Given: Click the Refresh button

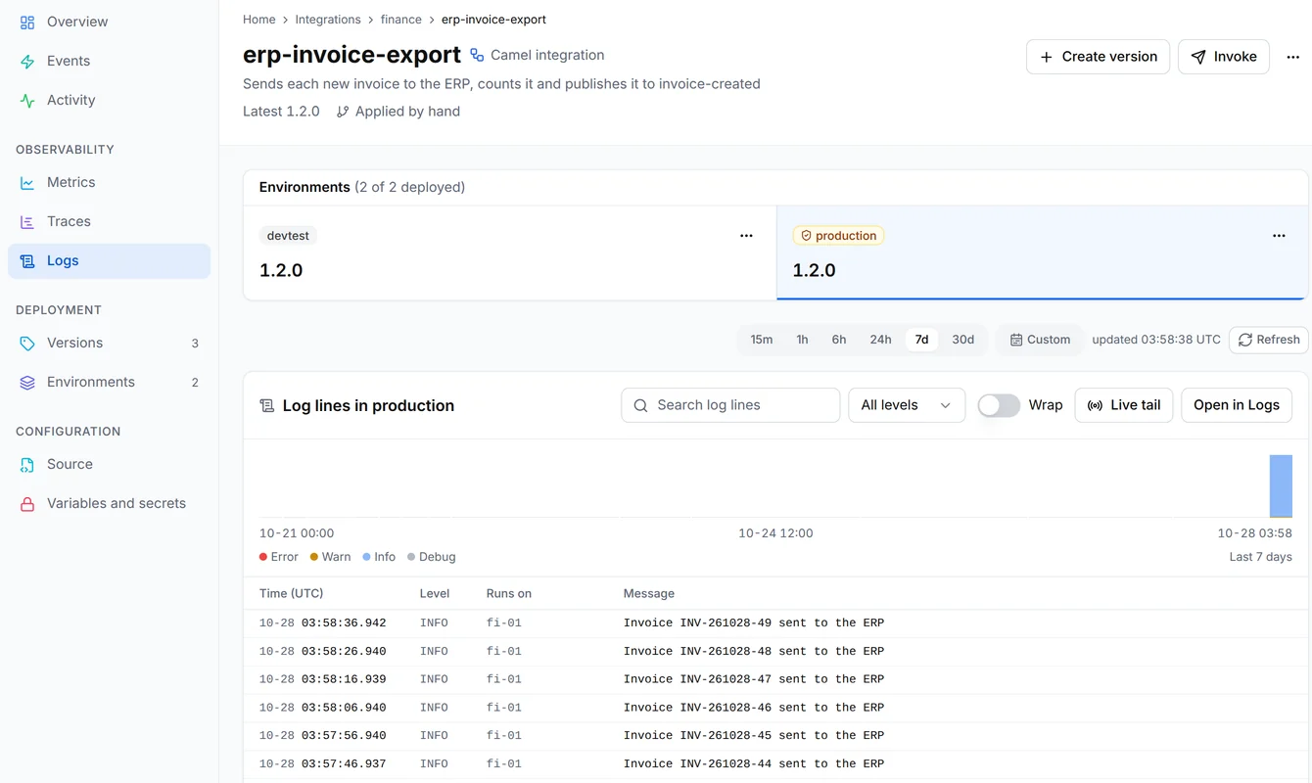Looking at the screenshot, I should (1269, 340).
